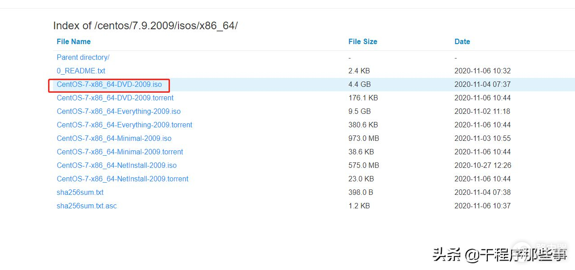Click date 2020-10-27 12:26
Image resolution: width=575 pixels, height=270 pixels.
[x=483, y=165]
